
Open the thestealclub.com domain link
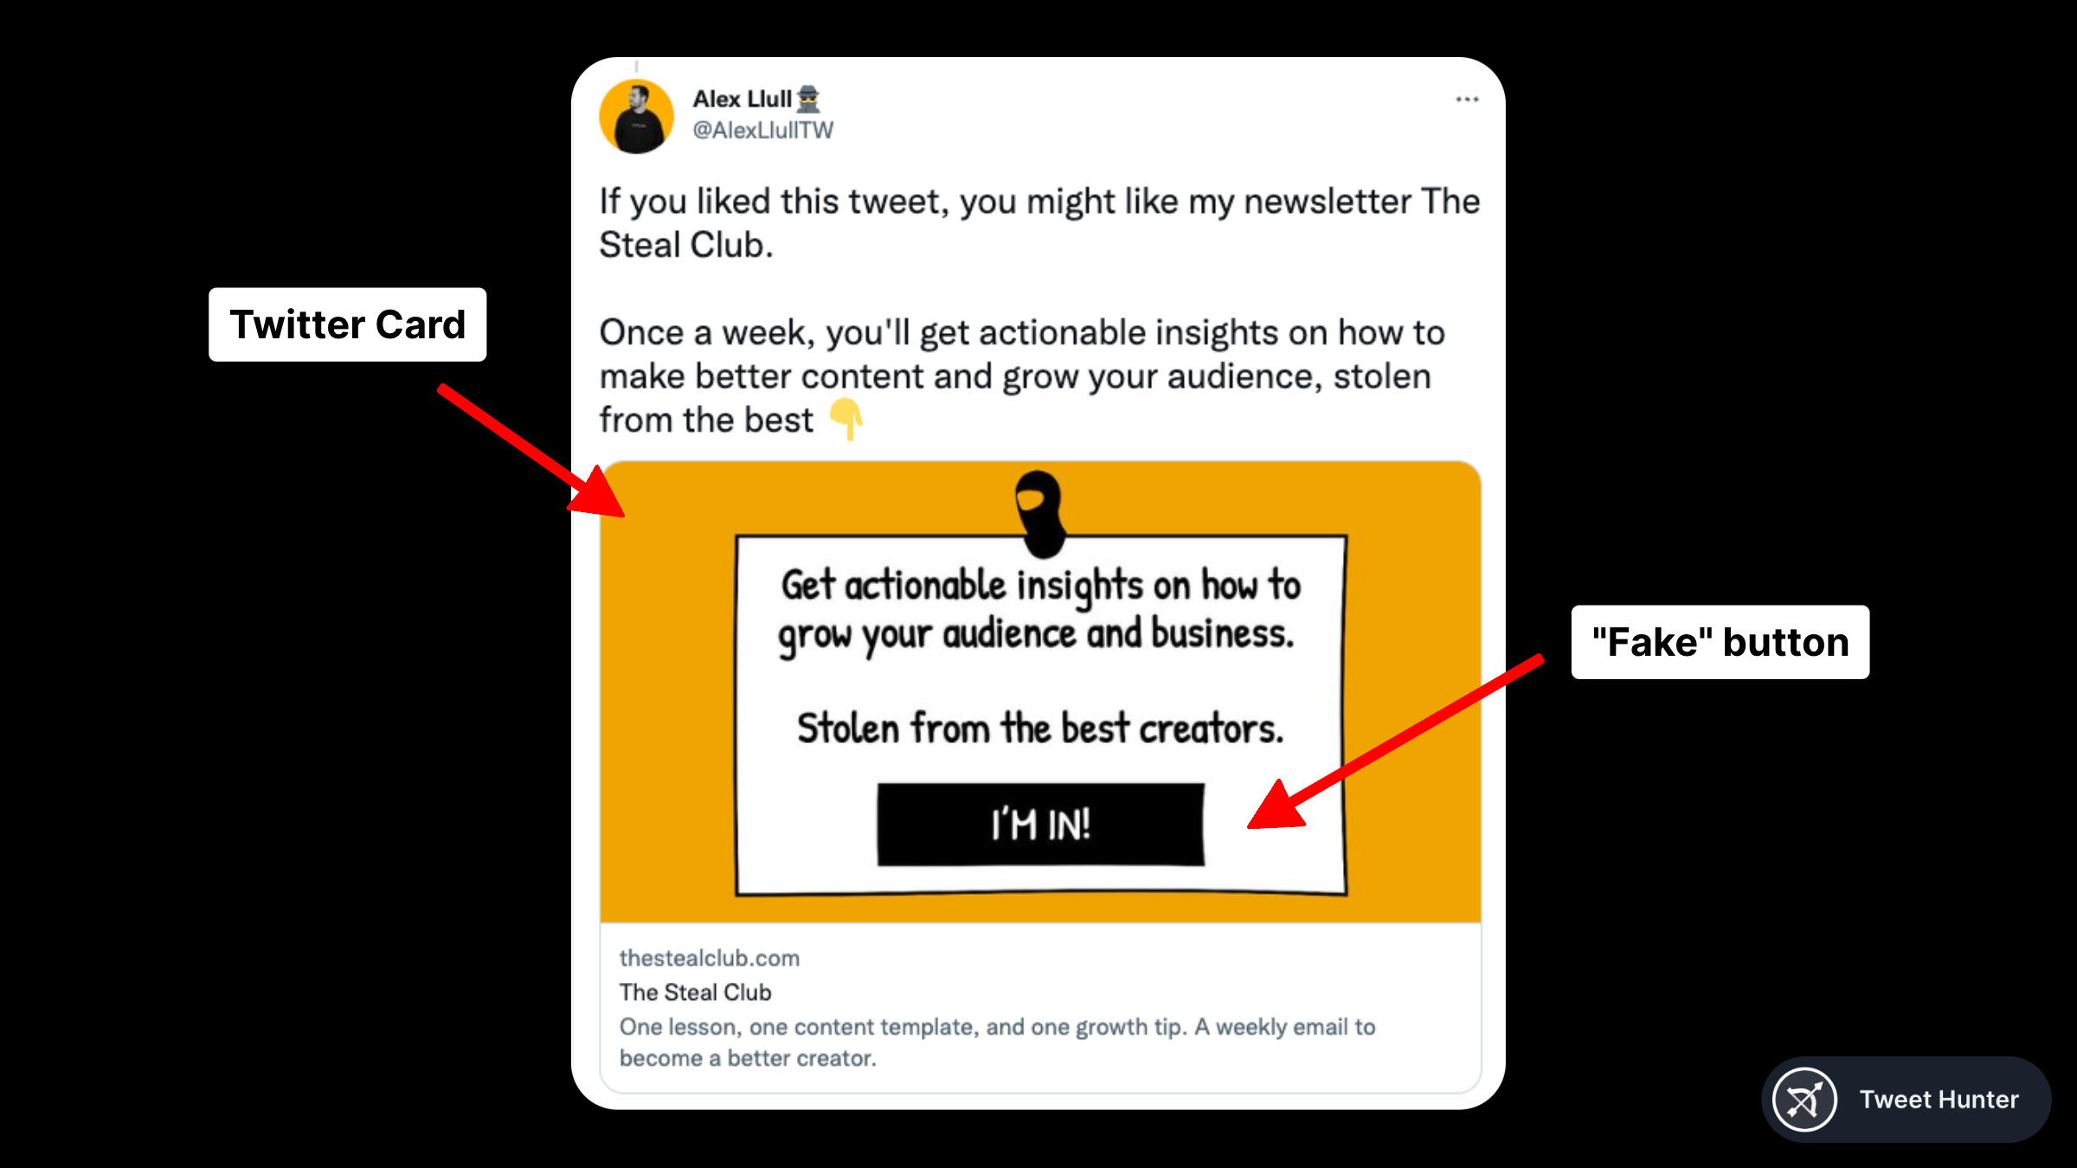(709, 959)
